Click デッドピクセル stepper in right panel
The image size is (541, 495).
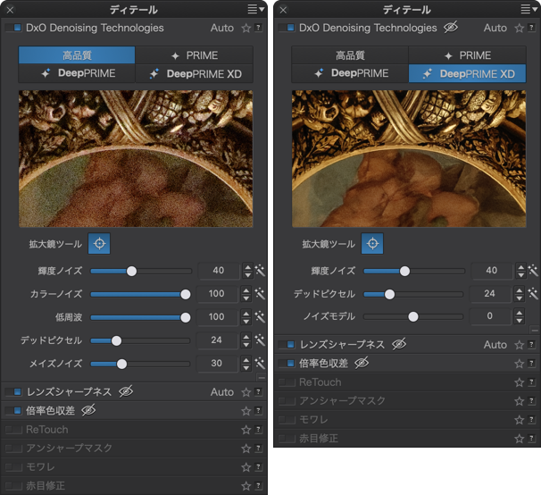(x=520, y=294)
